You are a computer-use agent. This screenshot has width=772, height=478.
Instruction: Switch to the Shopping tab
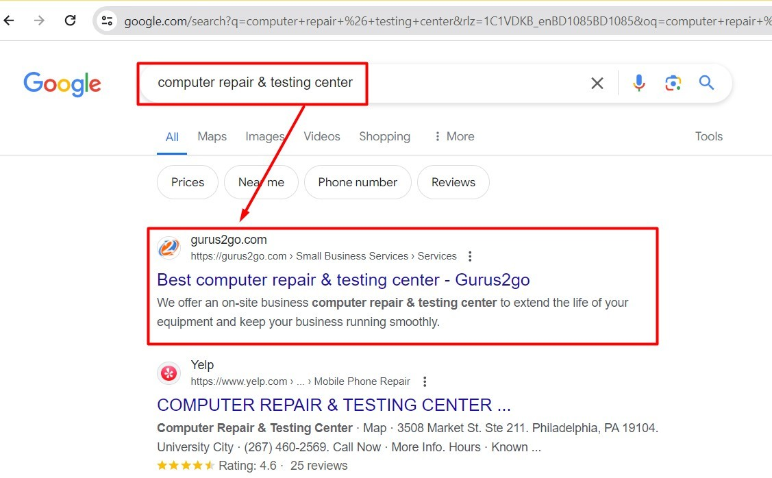click(384, 136)
